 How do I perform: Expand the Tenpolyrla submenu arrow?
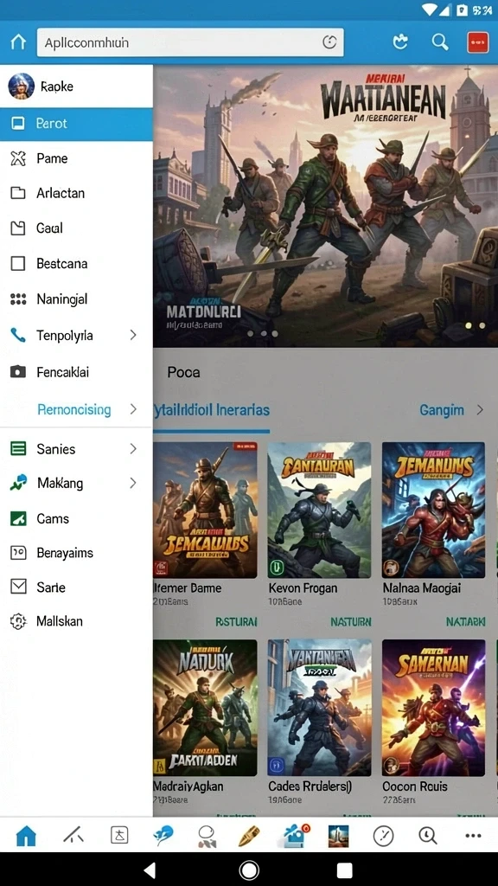click(133, 335)
